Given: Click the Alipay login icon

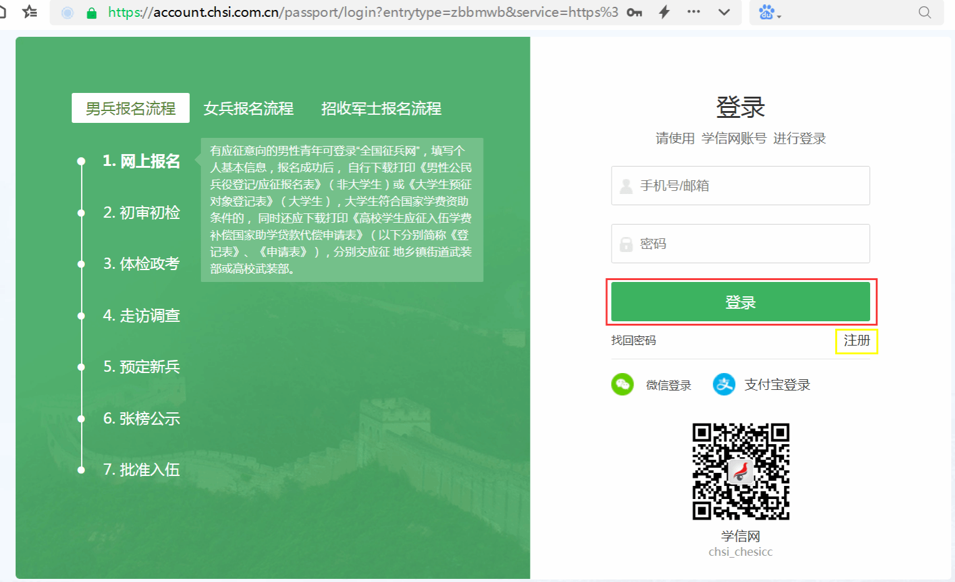Looking at the screenshot, I should tap(724, 384).
